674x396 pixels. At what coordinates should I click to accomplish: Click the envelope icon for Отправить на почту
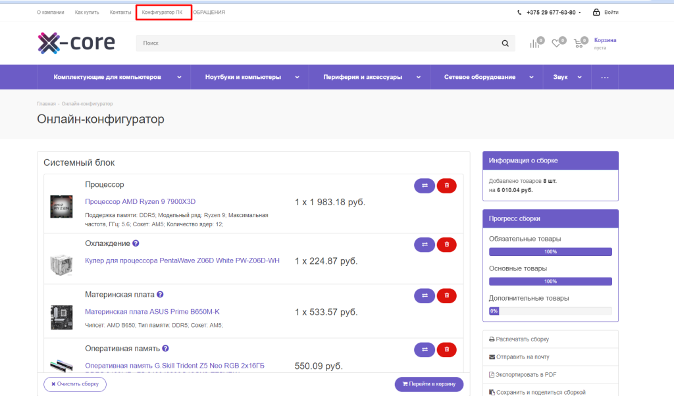click(492, 357)
